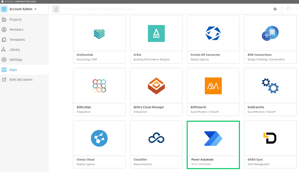The image size is (299, 172).
Task: Click the BIMcollab colorful circles logo
Action: point(99,86)
